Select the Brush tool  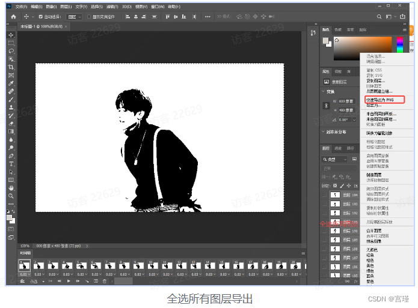11,100
